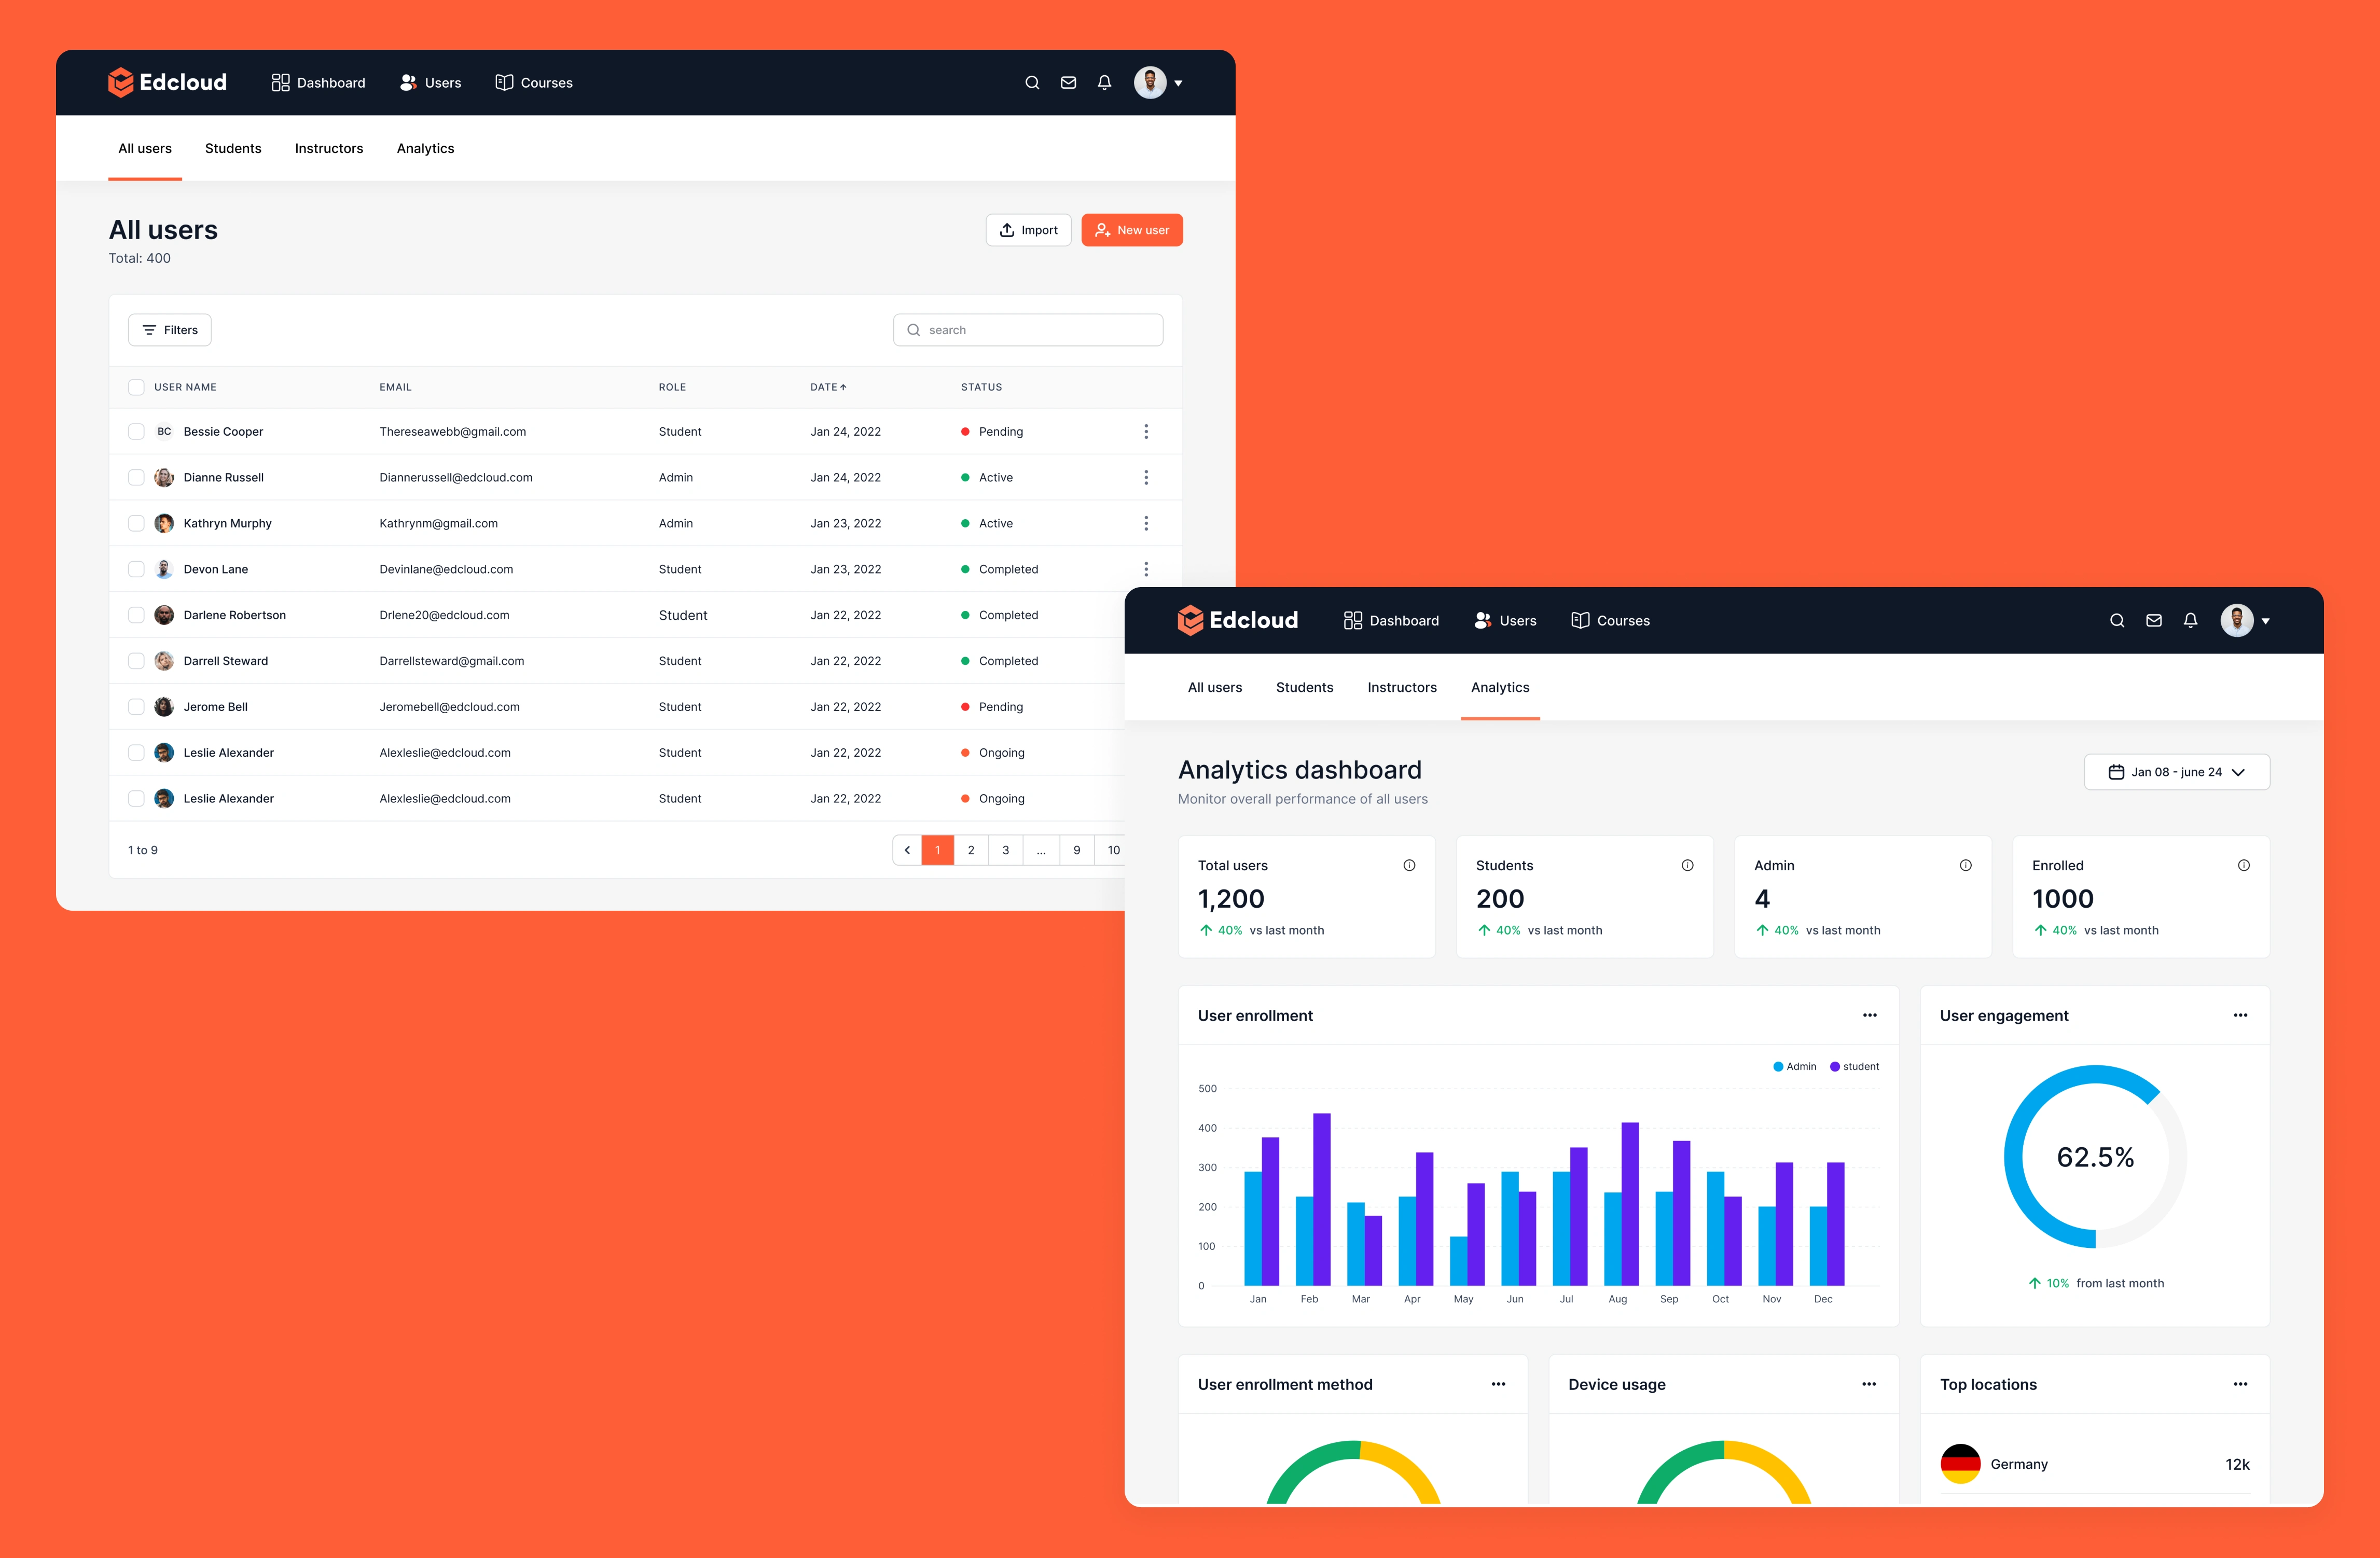Image resolution: width=2380 pixels, height=1558 pixels.
Task: Click the New user button
Action: tap(1132, 230)
